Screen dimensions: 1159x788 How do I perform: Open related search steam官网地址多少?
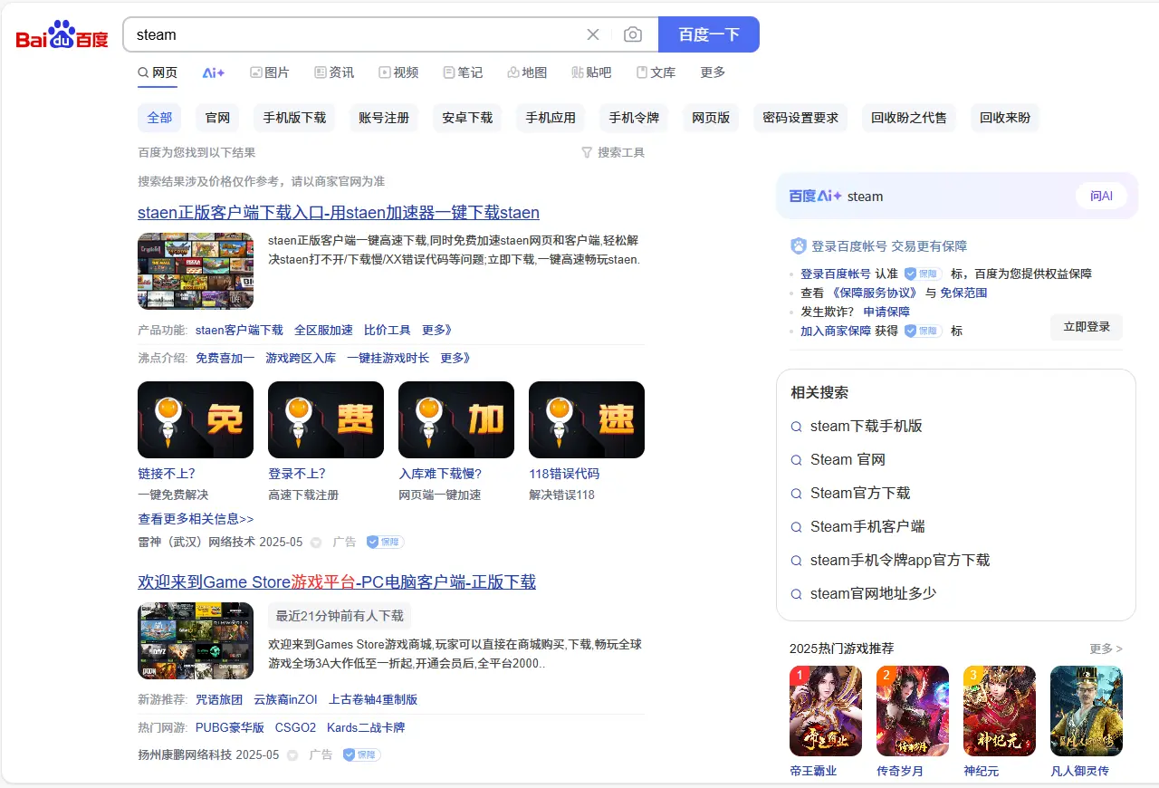873,594
